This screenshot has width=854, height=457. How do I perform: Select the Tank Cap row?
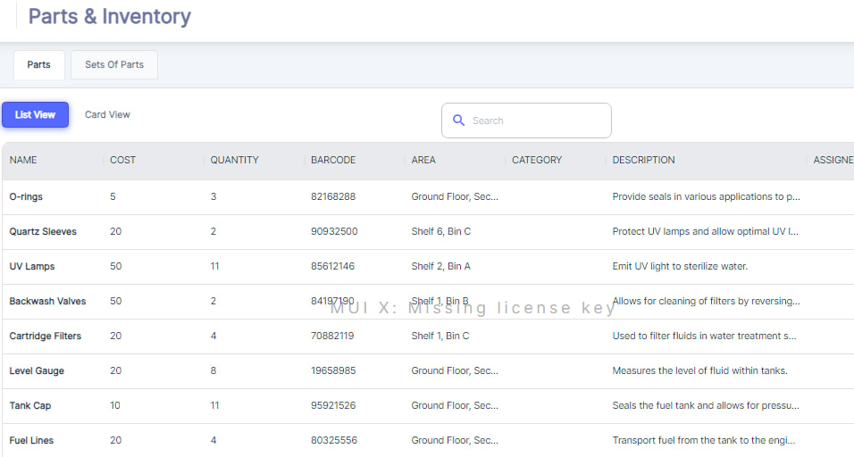pyautogui.click(x=30, y=406)
